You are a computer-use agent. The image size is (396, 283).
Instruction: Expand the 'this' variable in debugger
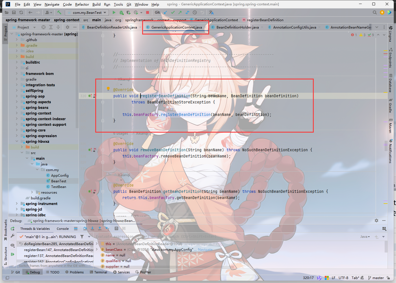[x=97, y=244]
